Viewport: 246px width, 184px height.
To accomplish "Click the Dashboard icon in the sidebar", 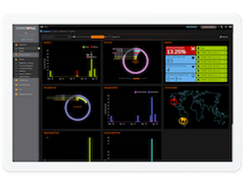I will (x=16, y=45).
